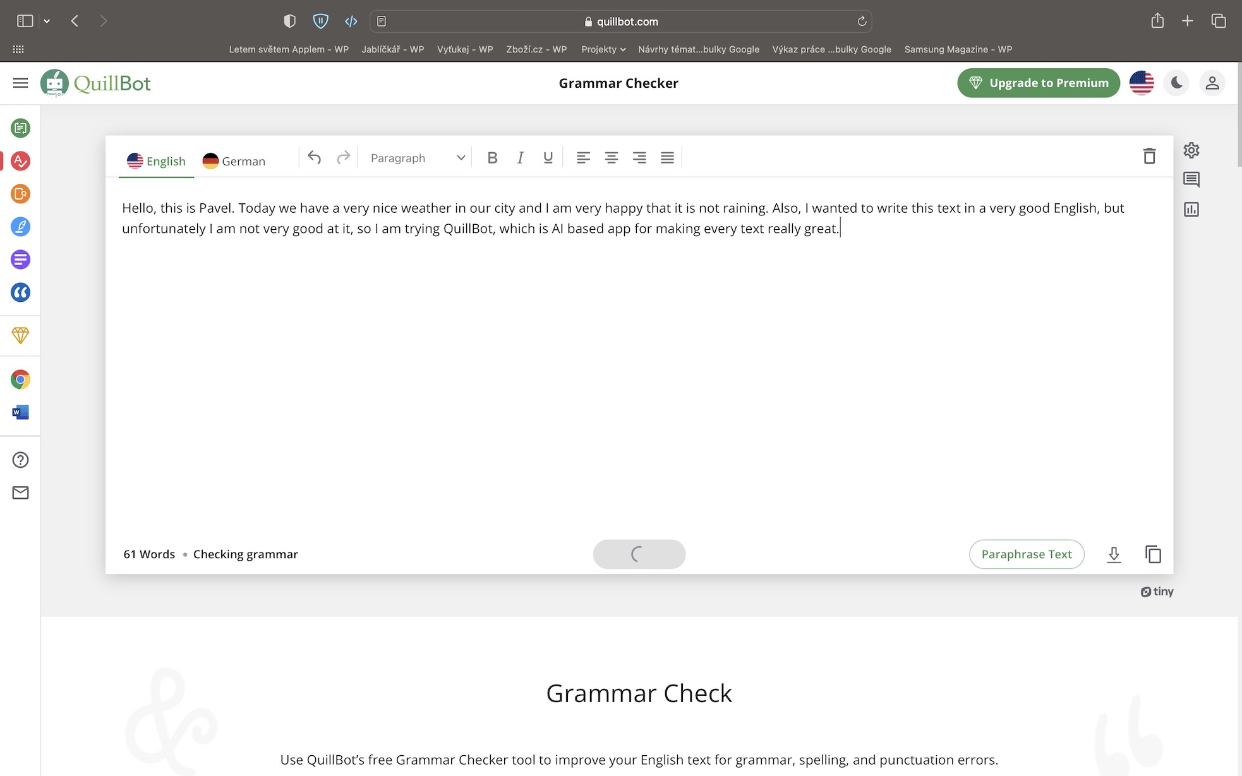Expand the Paragraph style dropdown
The width and height of the screenshot is (1242, 776).
point(418,158)
